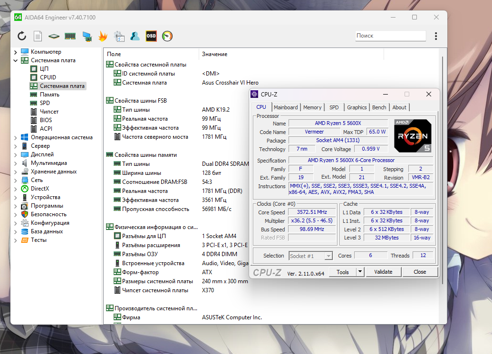Select the SPD tree item in AIDA64
The width and height of the screenshot is (492, 354).
coord(40,103)
